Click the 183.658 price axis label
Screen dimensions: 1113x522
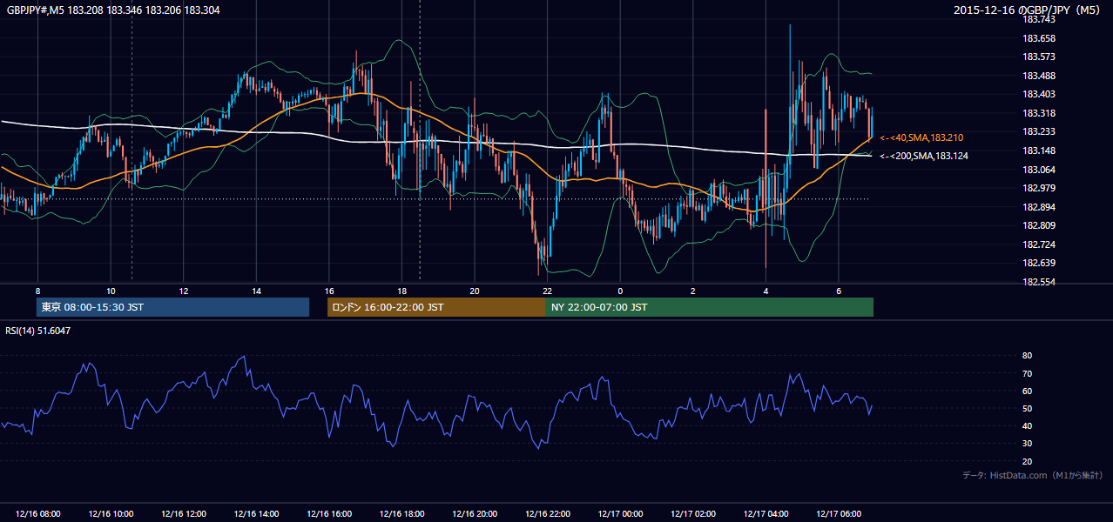(x=1038, y=38)
